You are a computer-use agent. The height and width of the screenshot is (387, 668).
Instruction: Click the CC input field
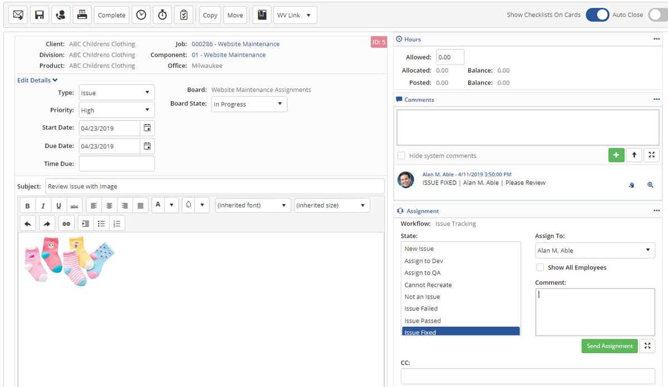[x=528, y=376]
